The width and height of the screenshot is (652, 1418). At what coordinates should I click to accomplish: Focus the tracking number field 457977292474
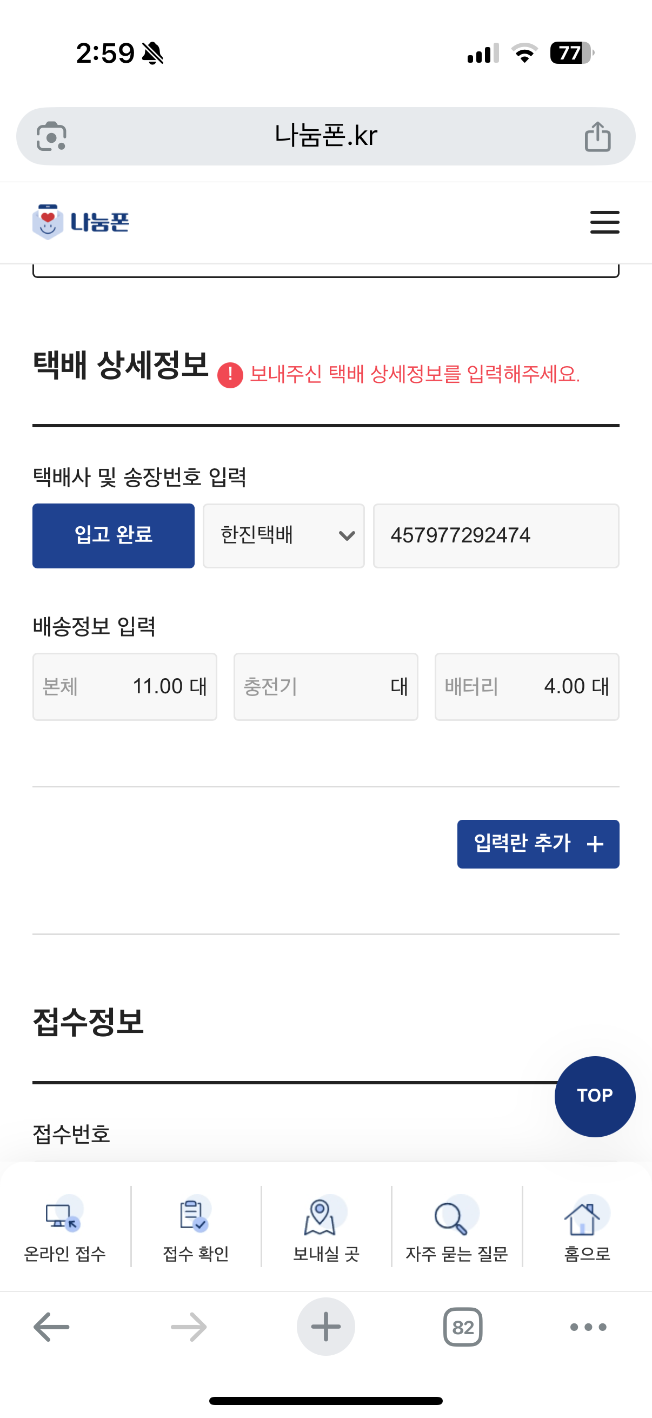[496, 535]
